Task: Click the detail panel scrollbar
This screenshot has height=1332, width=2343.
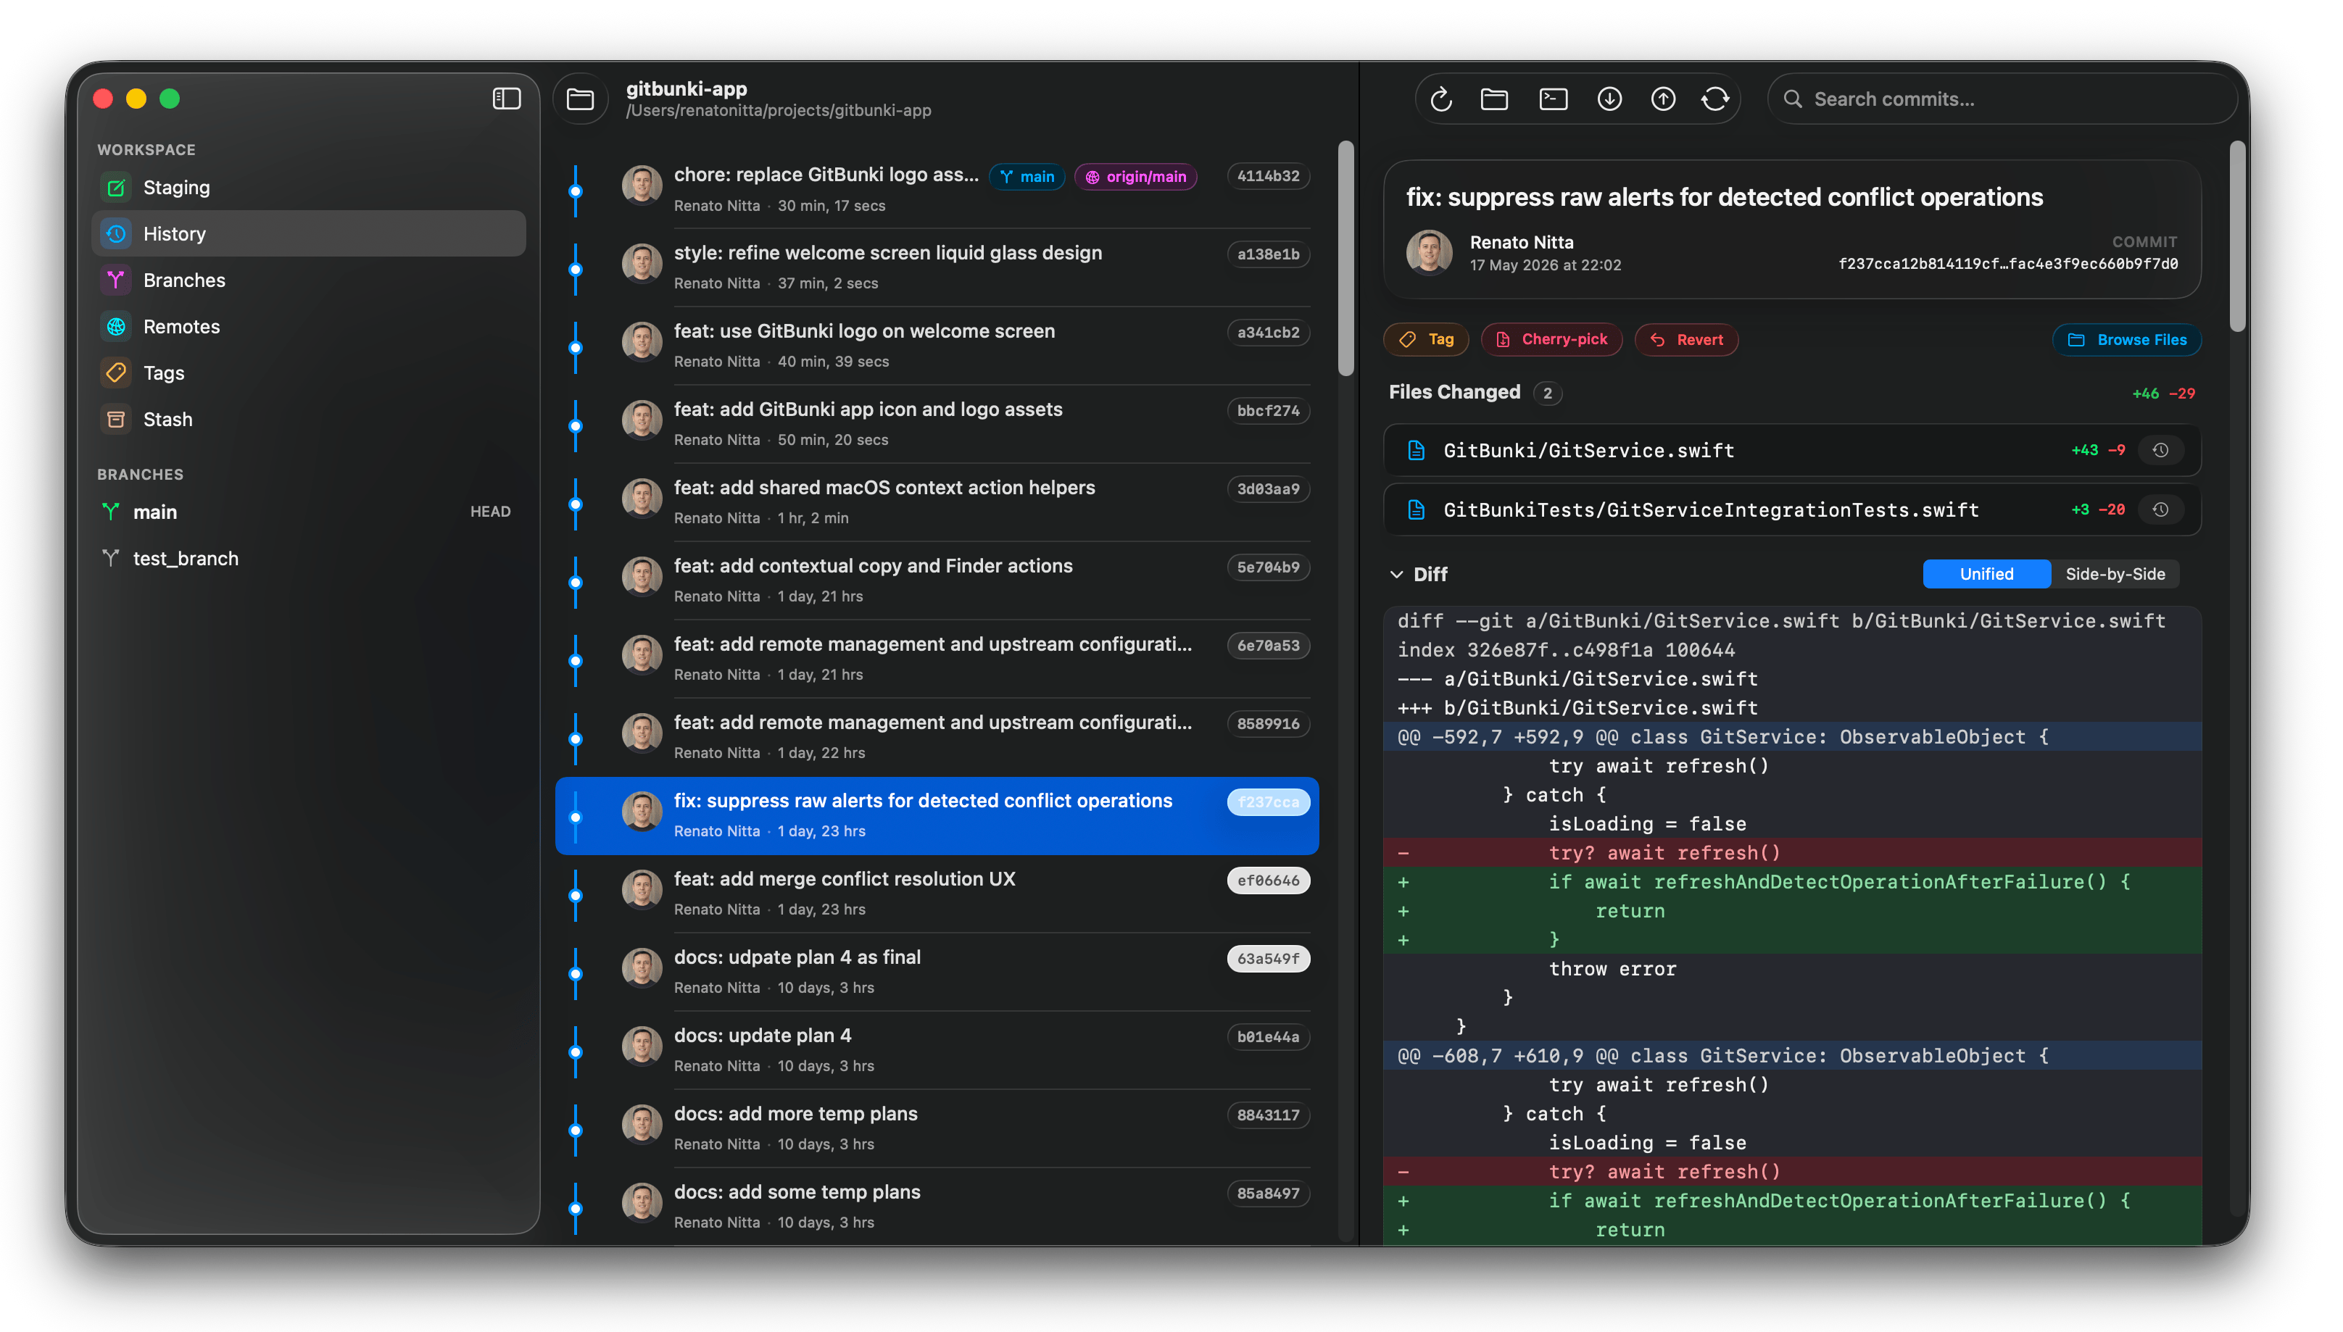Action: pos(2238,236)
